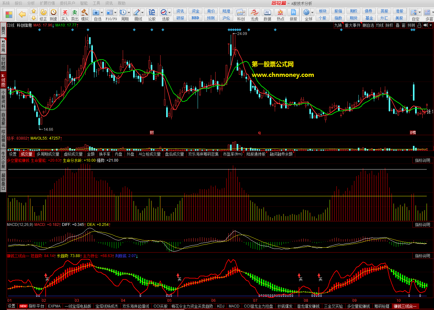
Task: Open the 数据 PE icon
Action: coord(267,12)
